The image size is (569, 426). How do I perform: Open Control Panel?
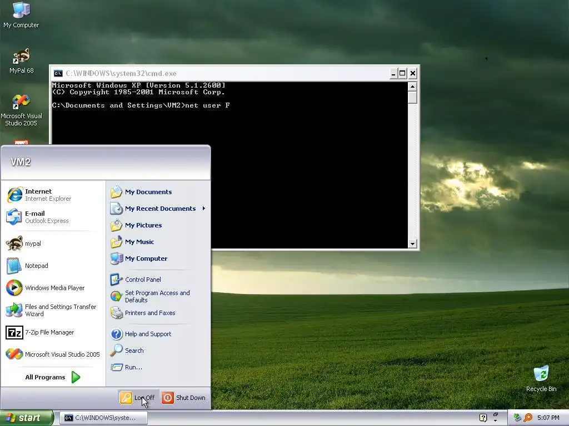pyautogui.click(x=158, y=280)
